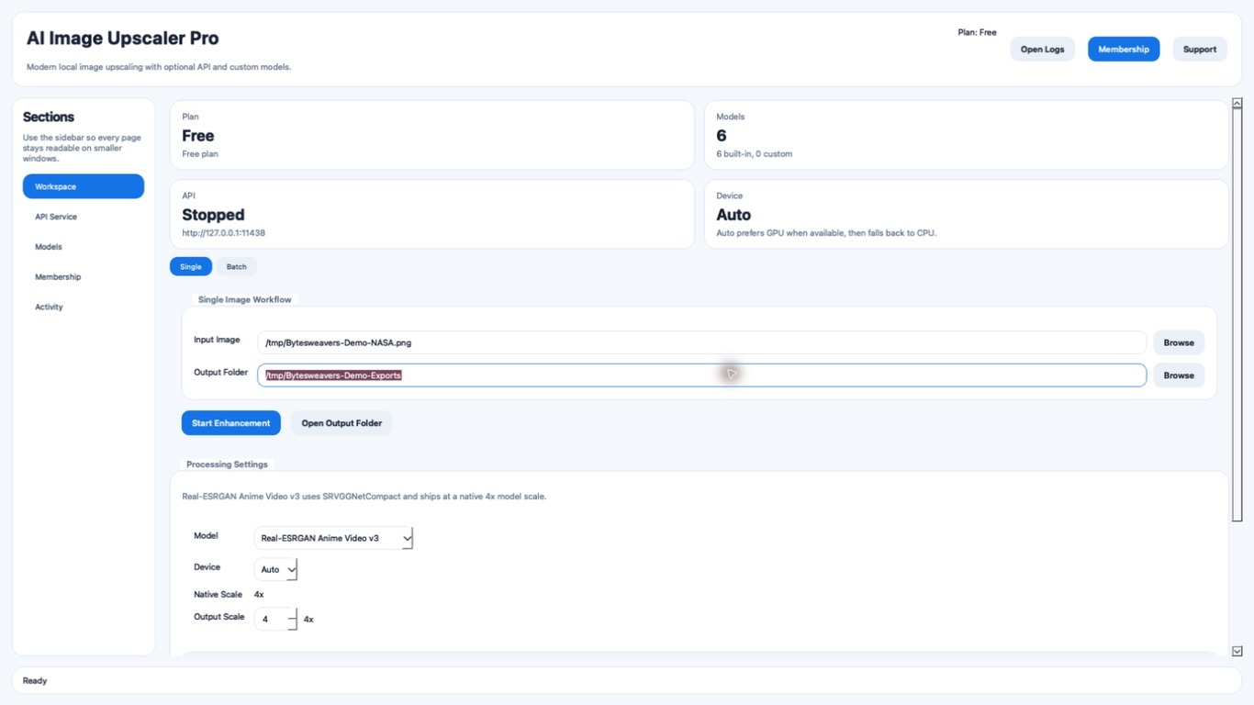1254x705 pixels.
Task: Open the blue Membership button in the header
Action: 1124,50
